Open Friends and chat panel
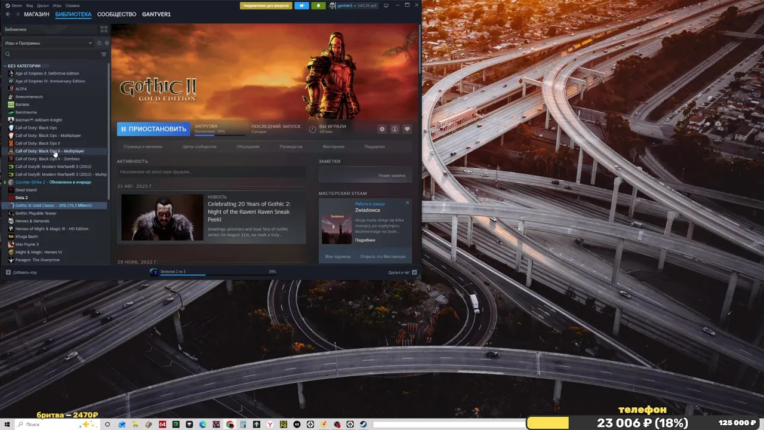 pos(402,272)
